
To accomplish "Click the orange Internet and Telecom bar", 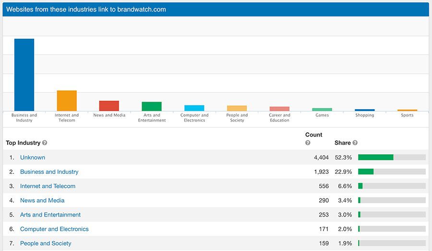I will click(x=67, y=101).
